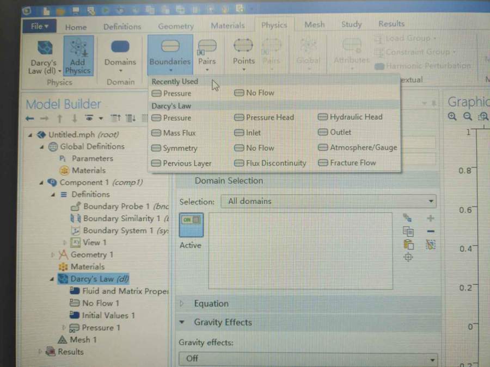
Task: Open the File menu
Action: pos(39,26)
